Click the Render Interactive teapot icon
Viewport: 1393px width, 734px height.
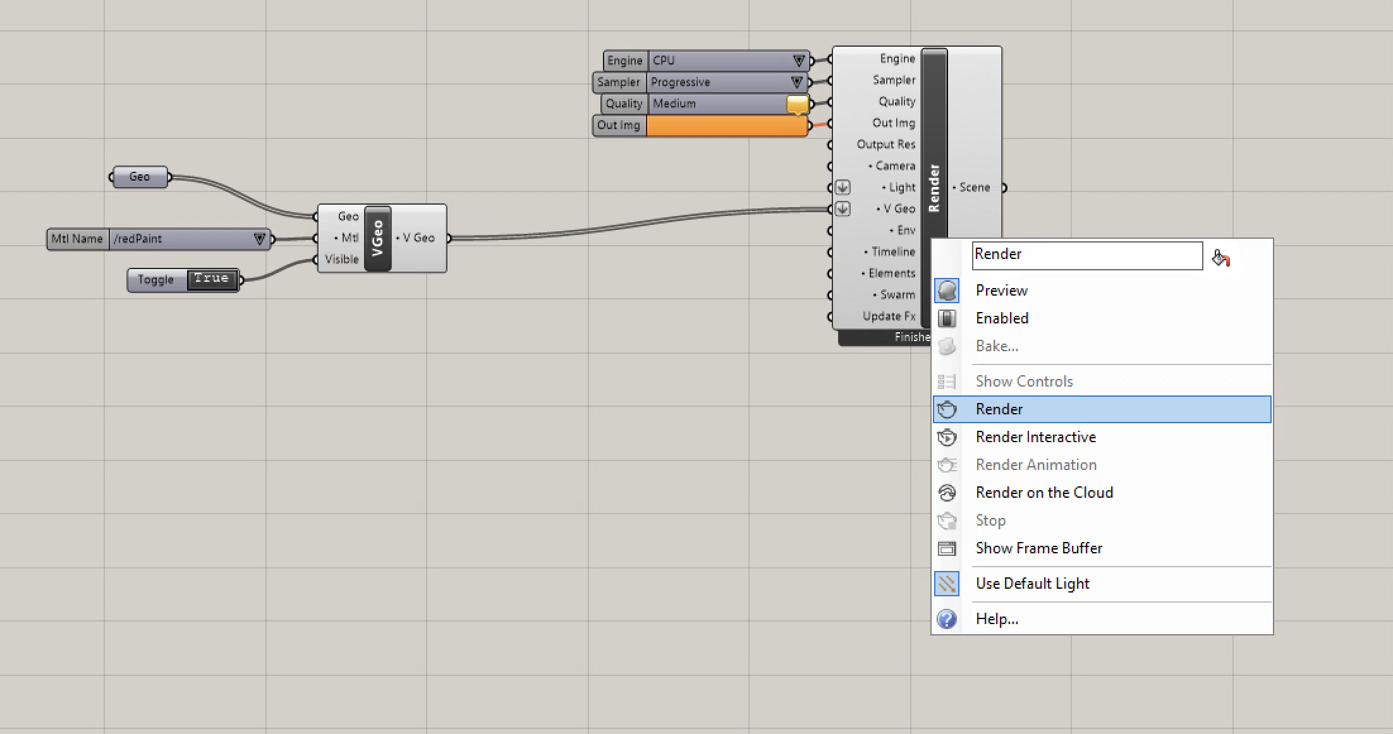point(946,437)
